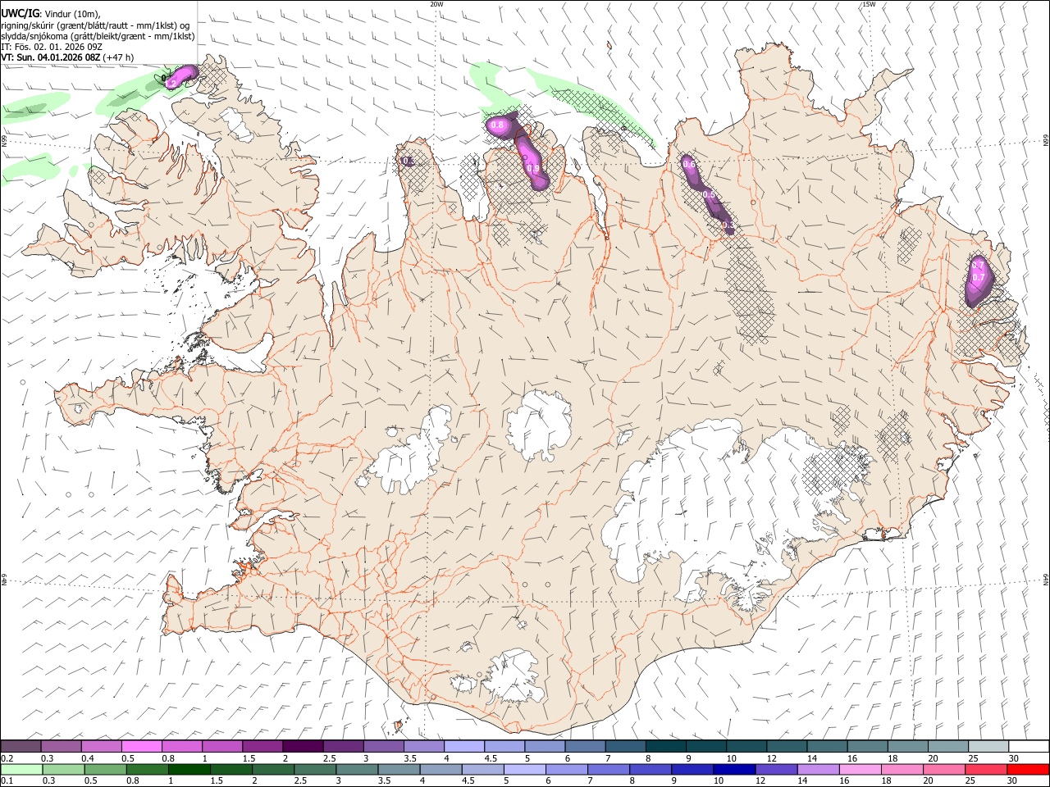Click darkest purple swatch between 2 and 2.5, snow scale
The image size is (1050, 787).
[303, 744]
